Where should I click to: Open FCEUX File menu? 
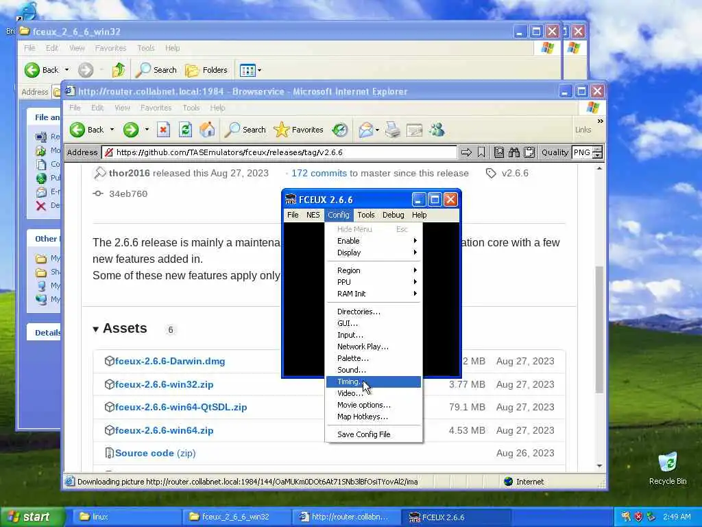293,215
